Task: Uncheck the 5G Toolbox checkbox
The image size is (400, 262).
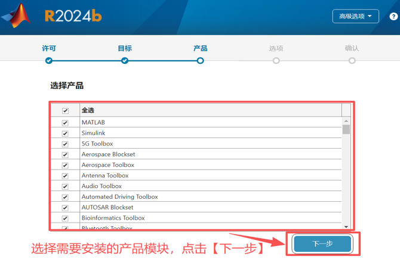Action: click(x=65, y=144)
